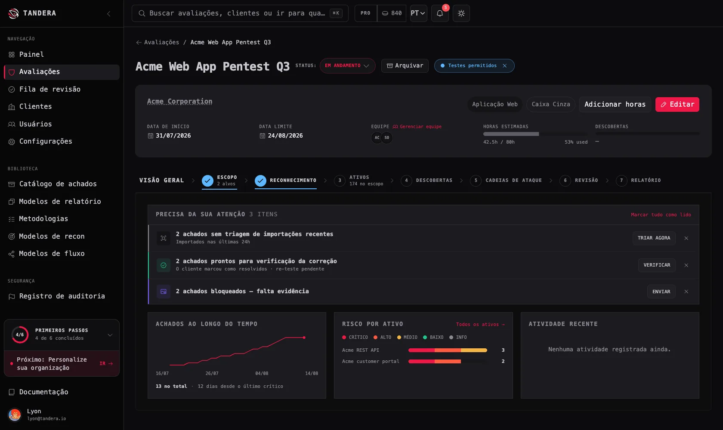This screenshot has width=723, height=430.
Task: Open Modelos de fluxo
Action: (x=62, y=254)
